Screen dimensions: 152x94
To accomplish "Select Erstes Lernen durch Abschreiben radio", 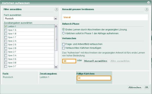I will coord(63,29).
